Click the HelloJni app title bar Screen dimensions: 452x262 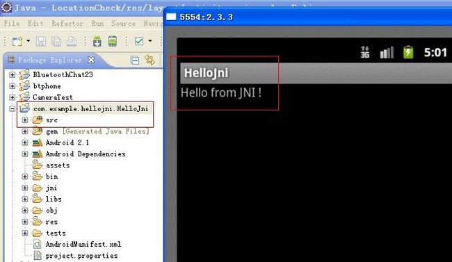click(316, 73)
